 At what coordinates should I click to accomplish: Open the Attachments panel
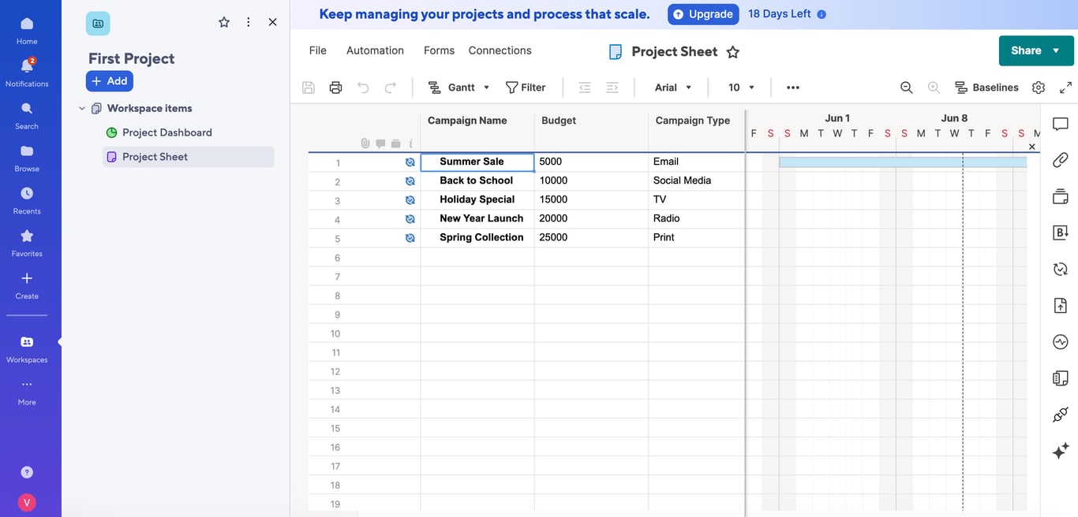pos(1060,160)
